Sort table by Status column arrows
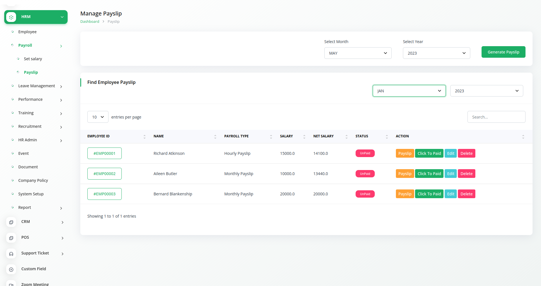Viewport: 541px width, 286px height. tap(387, 137)
